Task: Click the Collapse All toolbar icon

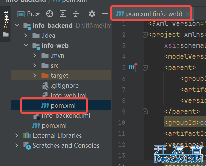Action: [x=76, y=14]
